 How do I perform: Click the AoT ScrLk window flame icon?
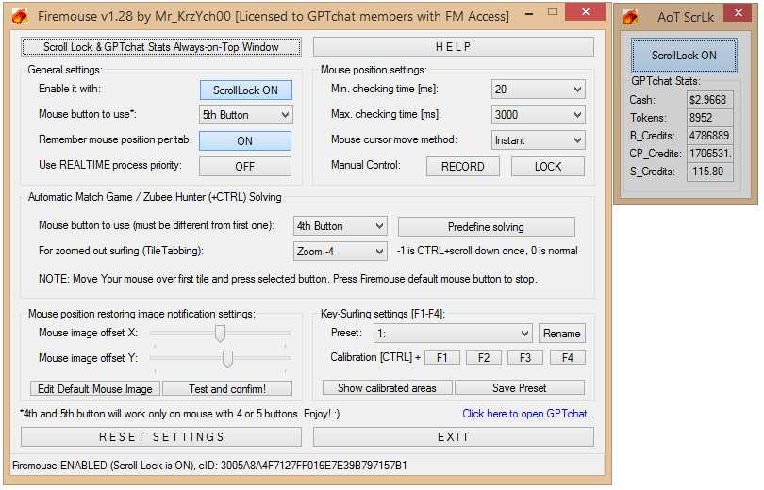[629, 18]
